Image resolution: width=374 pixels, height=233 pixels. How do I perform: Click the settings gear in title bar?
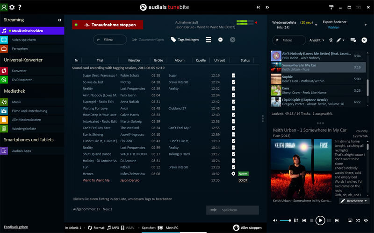[x=12, y=7]
